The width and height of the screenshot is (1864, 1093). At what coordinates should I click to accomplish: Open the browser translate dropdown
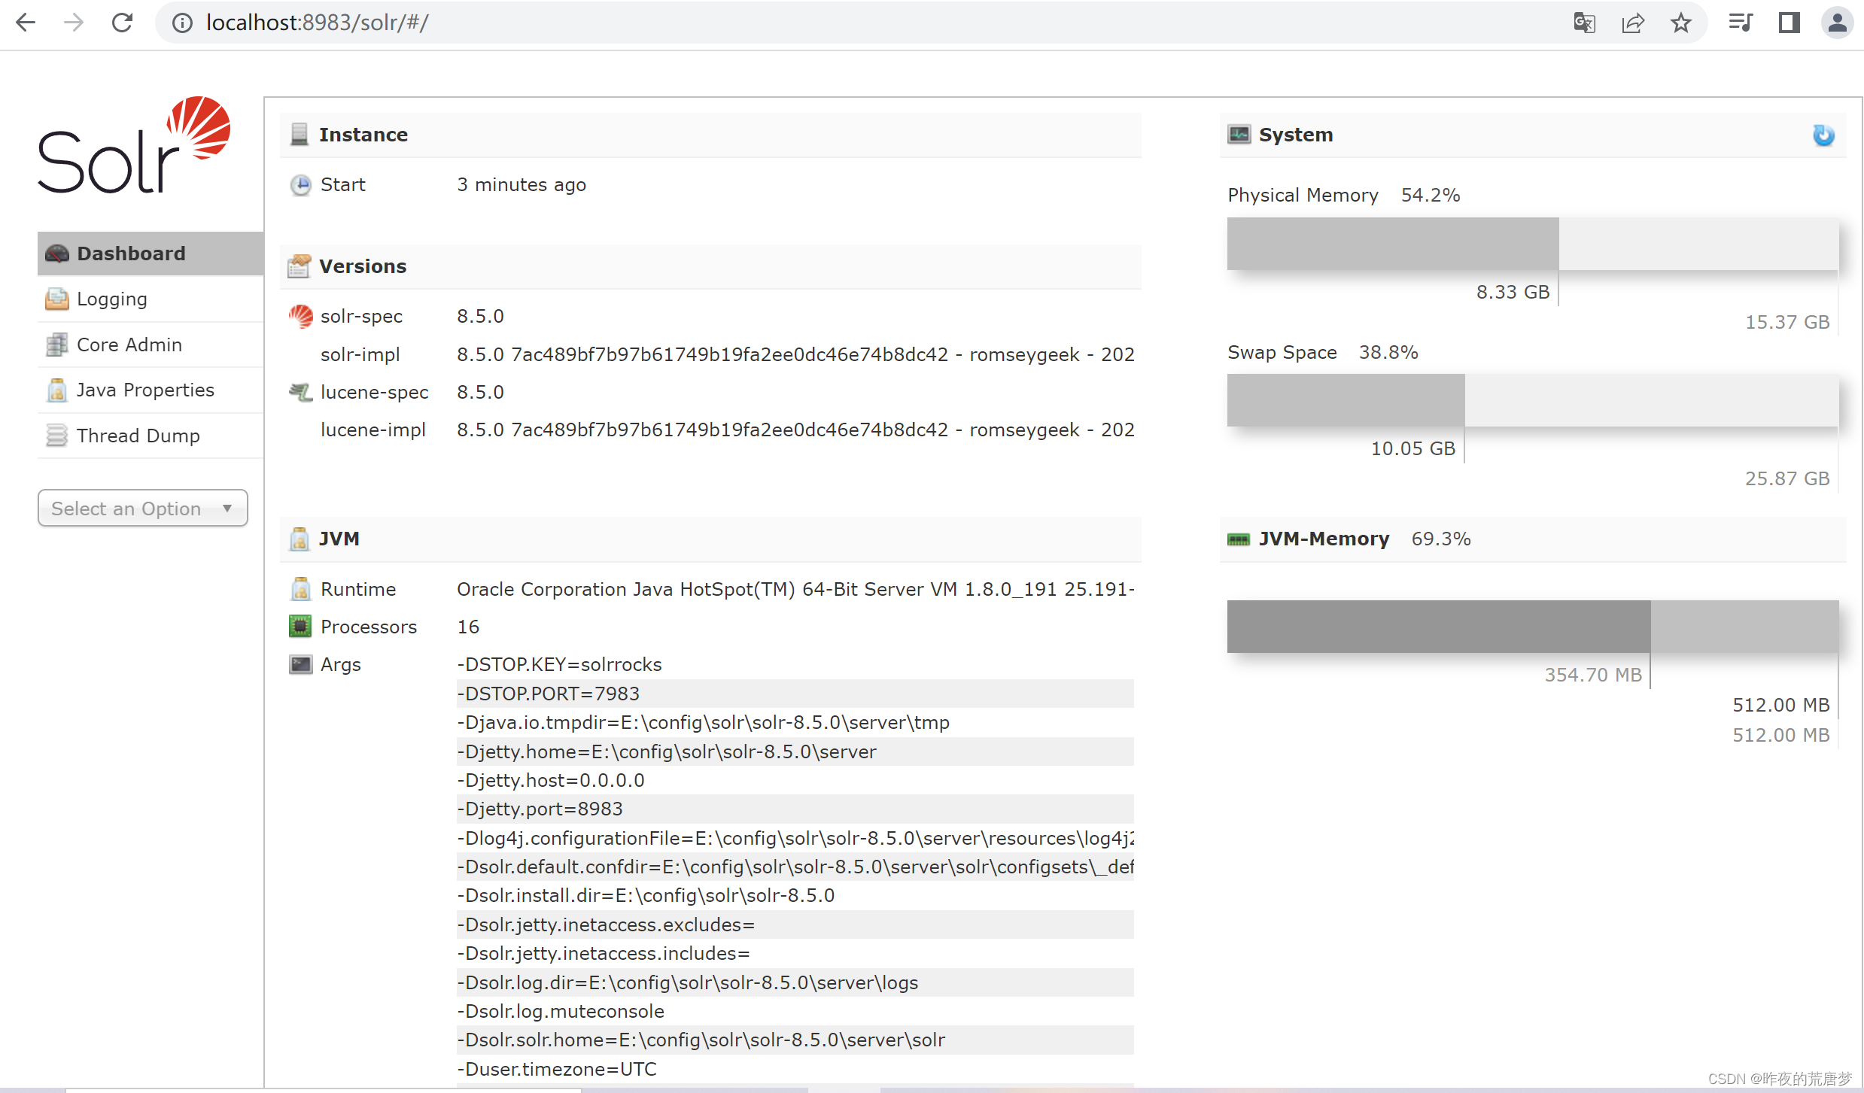[1584, 23]
